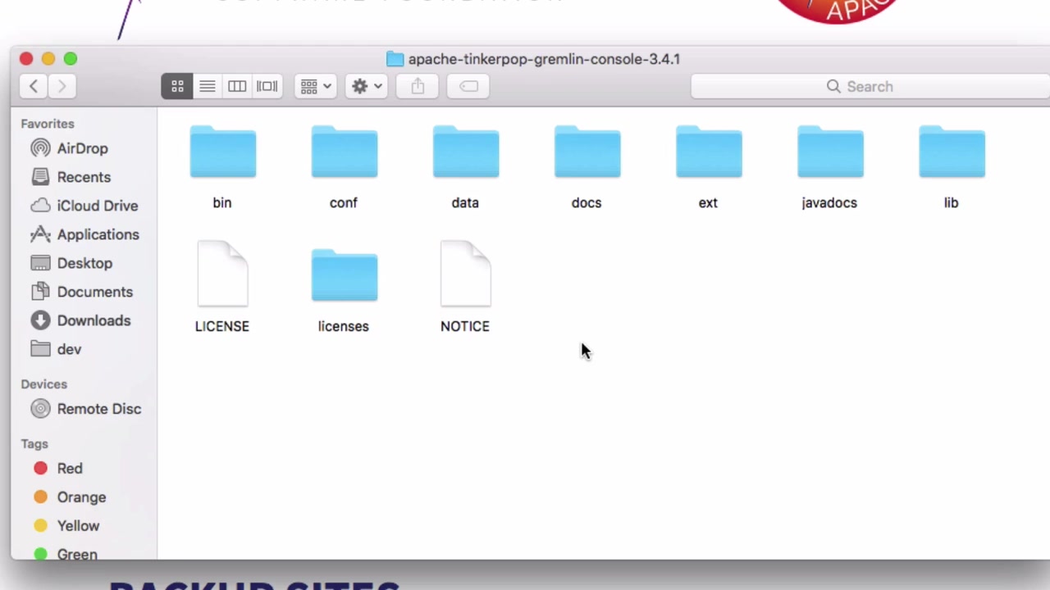Click the LICENSE file name label

pyautogui.click(x=222, y=326)
